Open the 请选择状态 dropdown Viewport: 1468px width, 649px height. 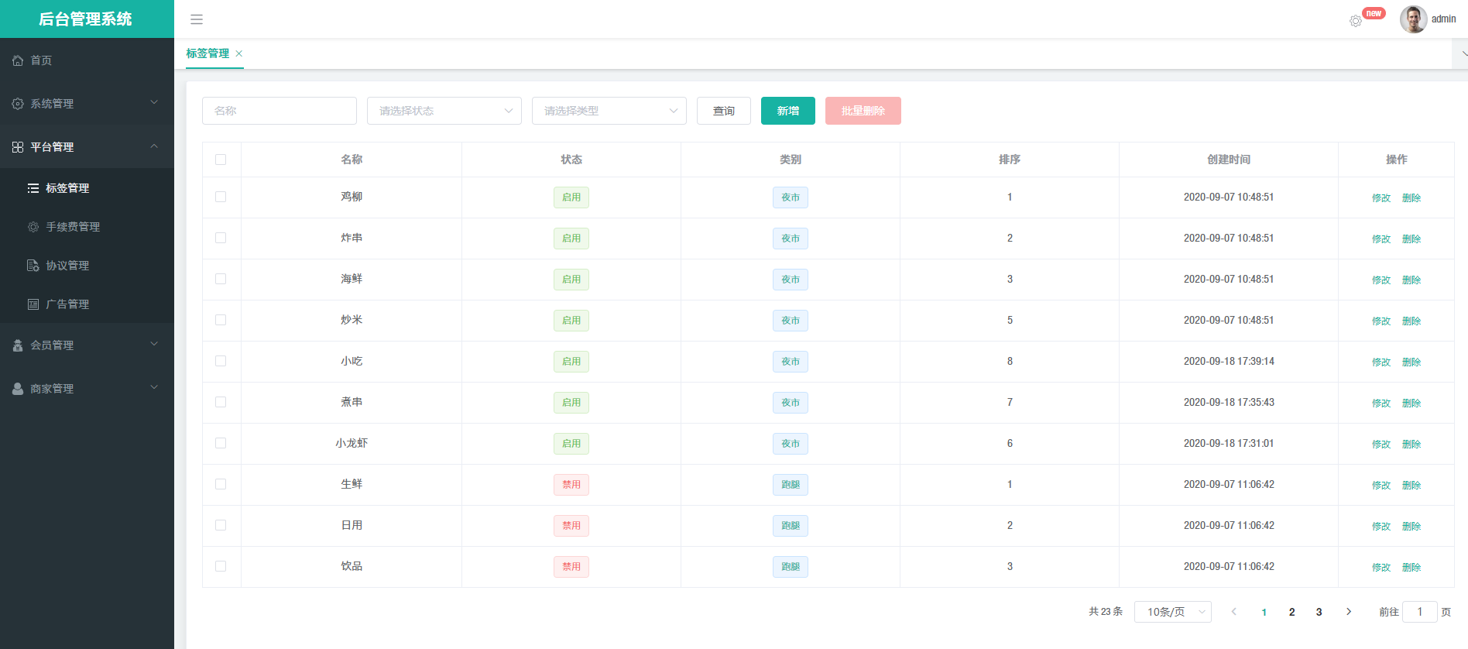(444, 111)
